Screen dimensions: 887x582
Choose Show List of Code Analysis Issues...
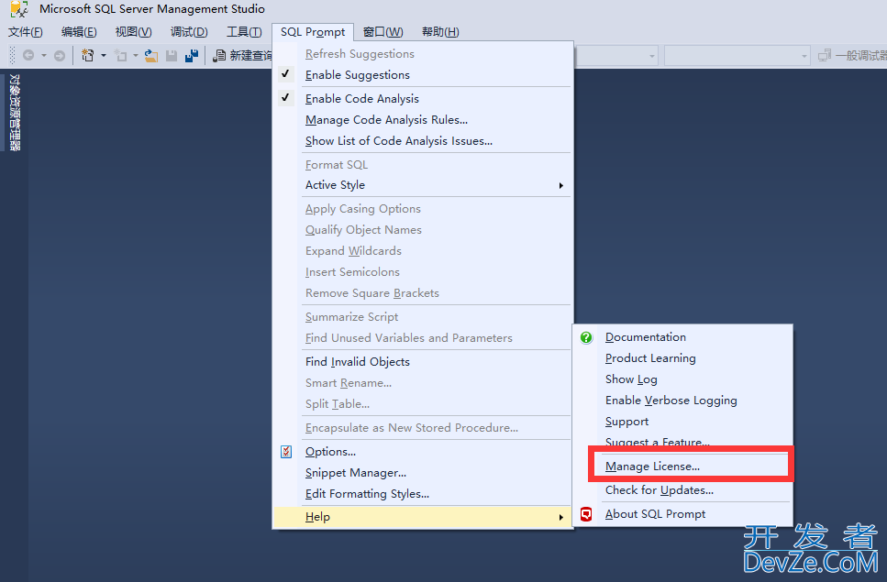(399, 141)
